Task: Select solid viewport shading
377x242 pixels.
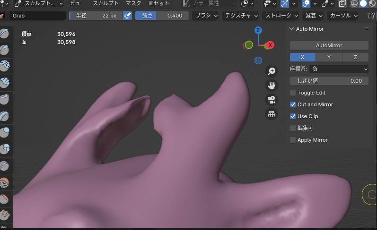Action: [x=363, y=3]
